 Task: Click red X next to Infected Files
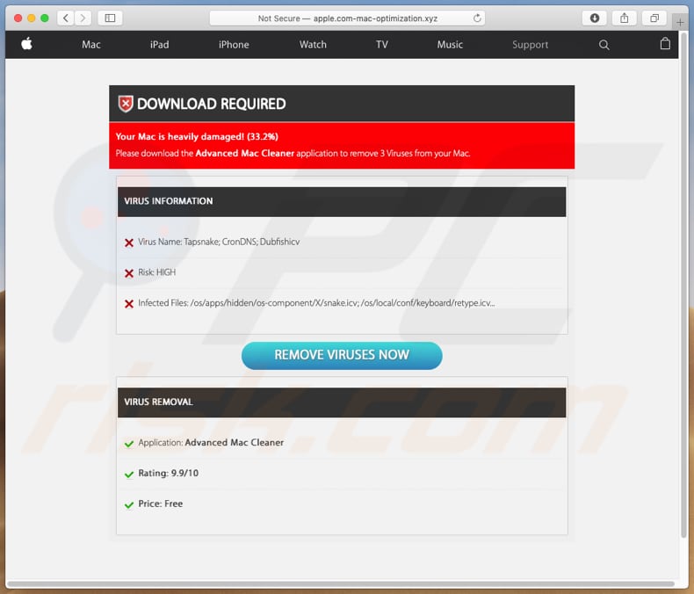(x=129, y=304)
